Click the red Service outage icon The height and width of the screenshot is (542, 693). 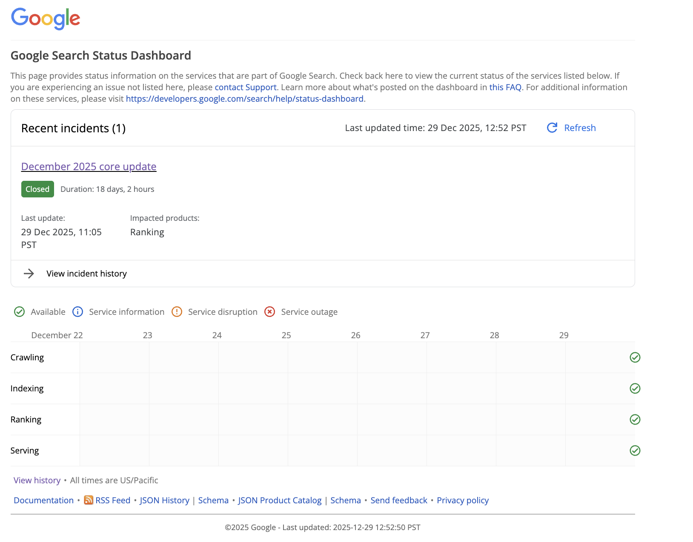click(270, 312)
